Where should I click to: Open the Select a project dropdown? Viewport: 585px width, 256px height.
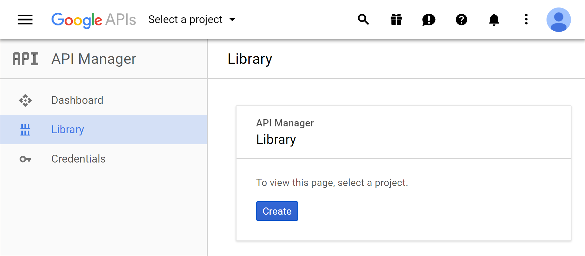[185, 20]
